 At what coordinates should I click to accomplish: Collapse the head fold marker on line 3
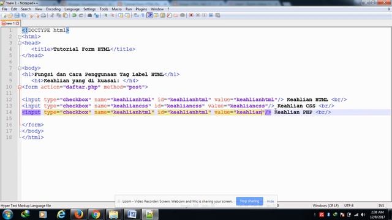click(x=20, y=43)
